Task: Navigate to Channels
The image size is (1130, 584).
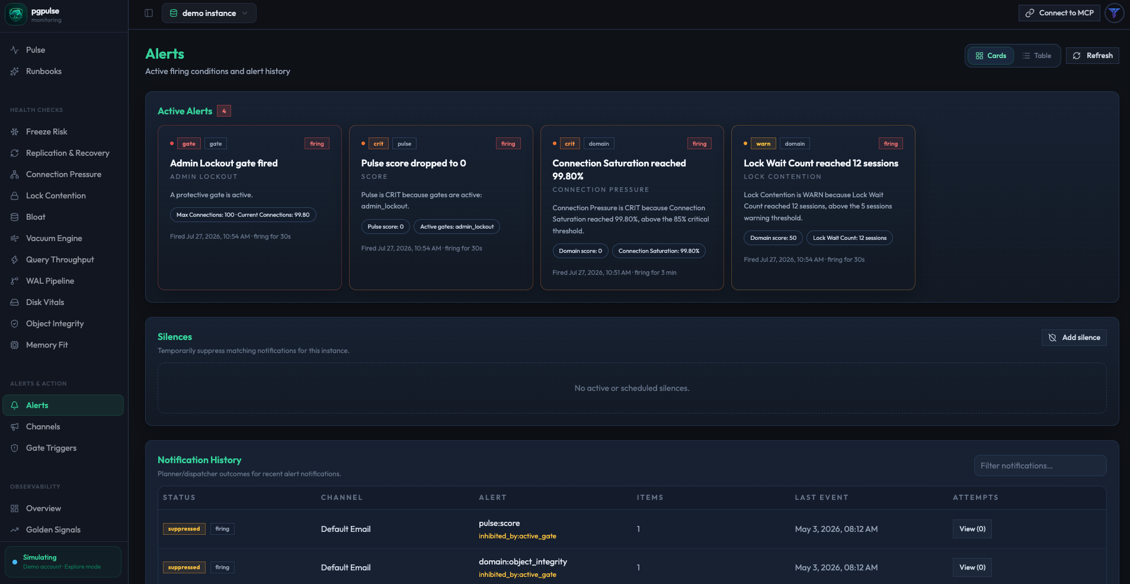Action: tap(64, 426)
